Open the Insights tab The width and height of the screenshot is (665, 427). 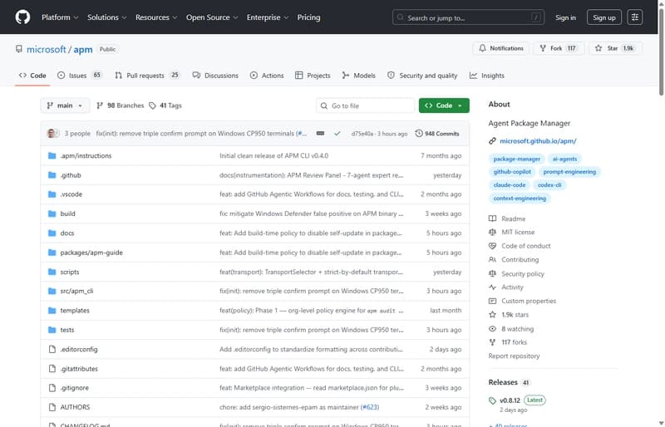(x=487, y=76)
